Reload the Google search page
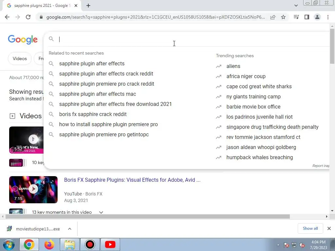 click(x=28, y=17)
